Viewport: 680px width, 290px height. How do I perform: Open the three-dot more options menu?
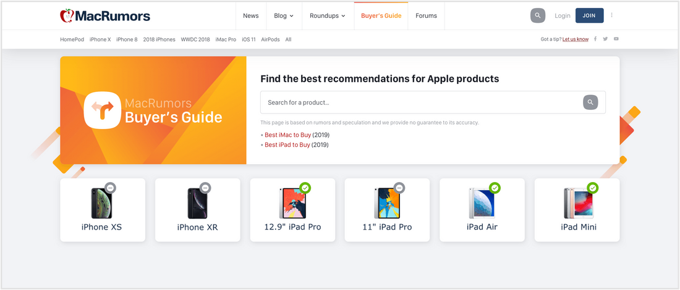coord(612,15)
